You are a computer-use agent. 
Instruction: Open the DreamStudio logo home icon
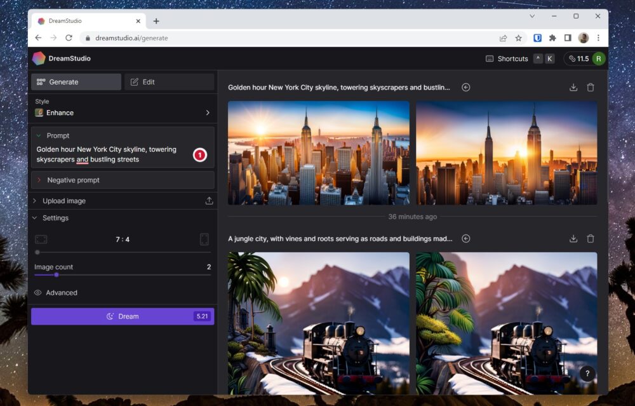point(39,58)
